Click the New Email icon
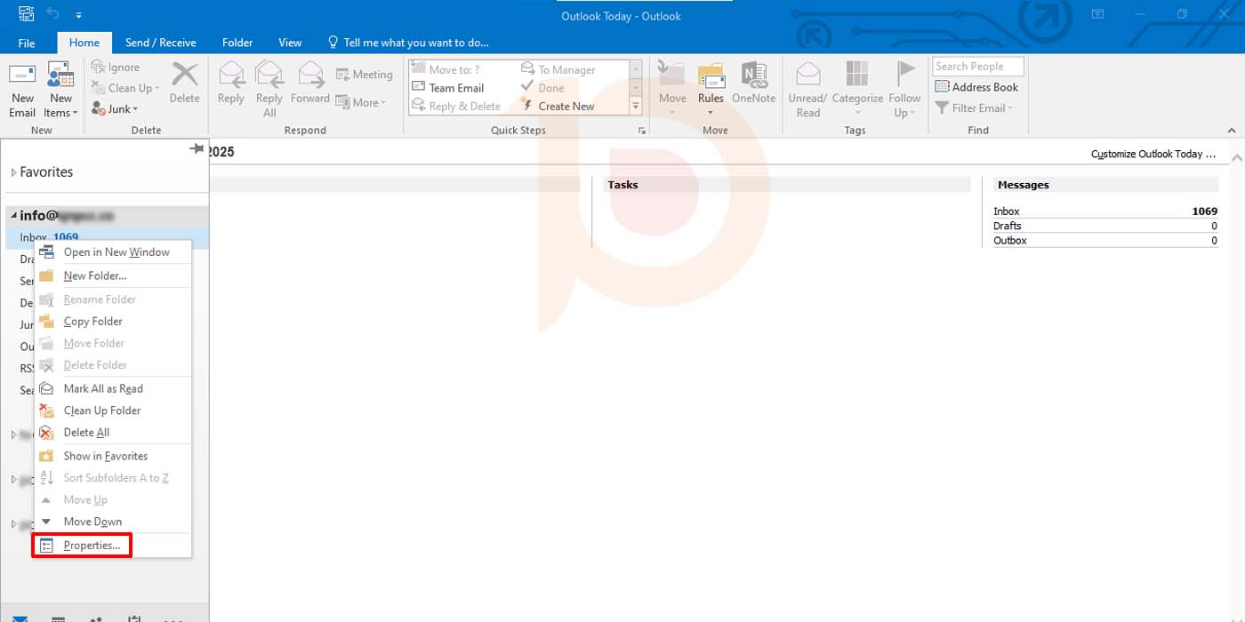 [x=22, y=76]
